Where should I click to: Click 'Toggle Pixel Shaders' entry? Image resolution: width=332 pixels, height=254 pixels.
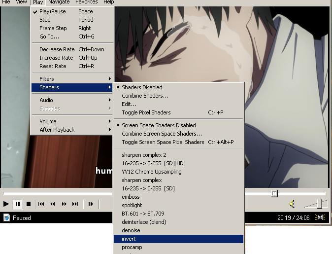[146, 112]
